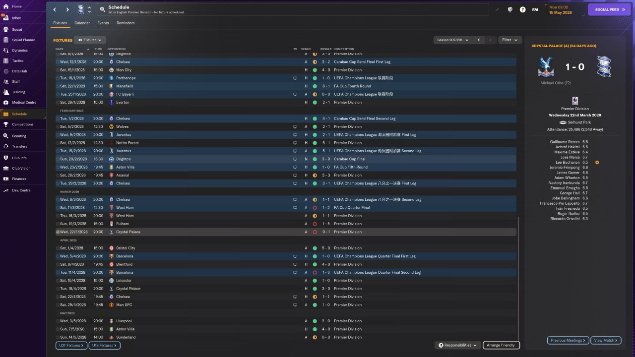Open the Squad Planner clipboard icon
Screen dimensions: 635x357
[x=6, y=40]
